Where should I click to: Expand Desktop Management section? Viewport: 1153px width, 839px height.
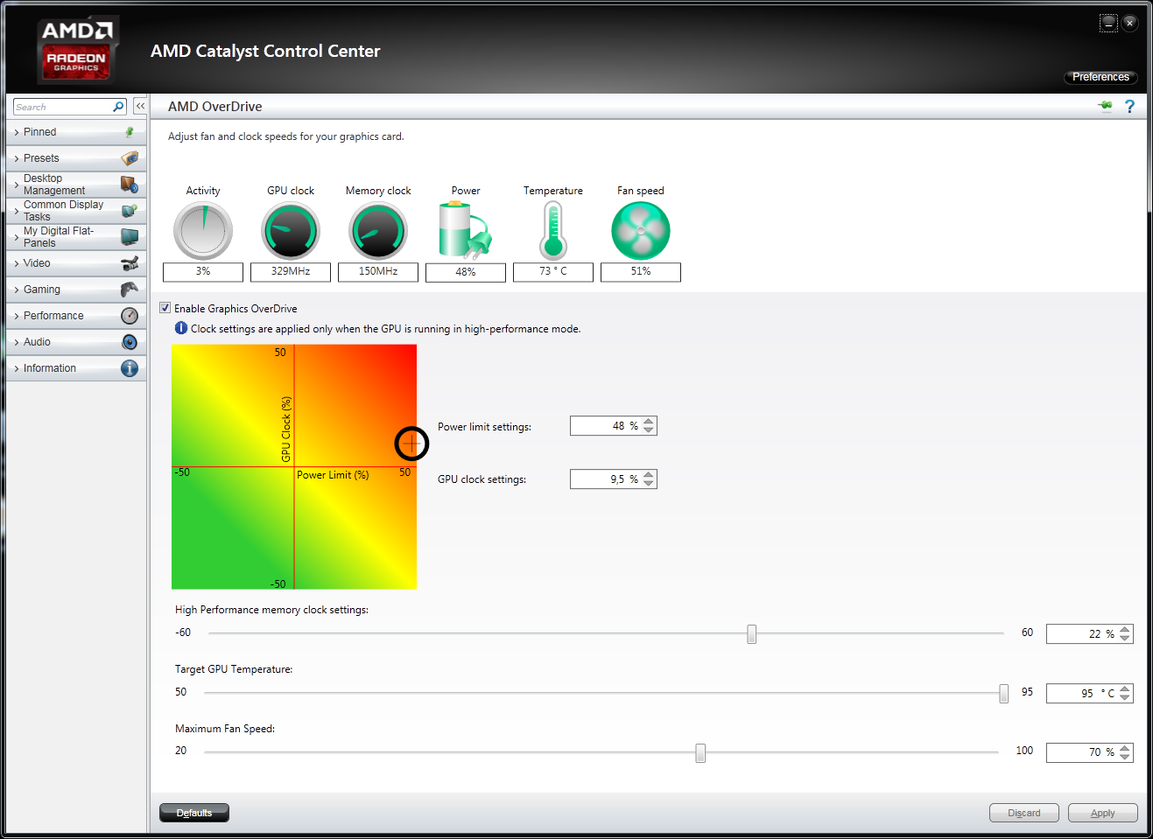click(x=76, y=185)
